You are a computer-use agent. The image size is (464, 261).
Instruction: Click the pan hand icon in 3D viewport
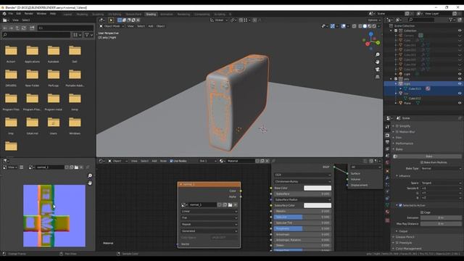377,62
